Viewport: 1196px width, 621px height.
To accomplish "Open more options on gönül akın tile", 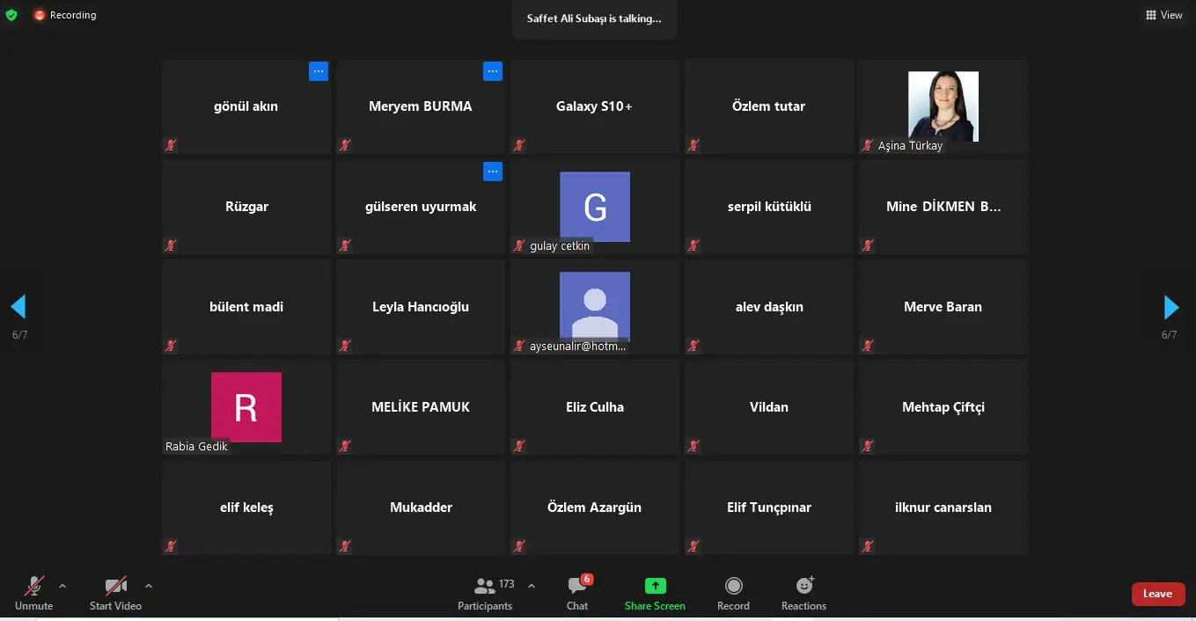I will pos(319,71).
